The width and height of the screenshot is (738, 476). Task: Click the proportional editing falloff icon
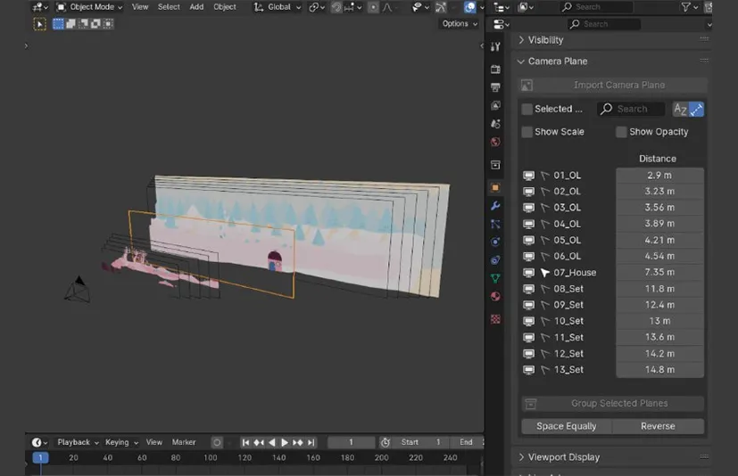click(x=387, y=7)
